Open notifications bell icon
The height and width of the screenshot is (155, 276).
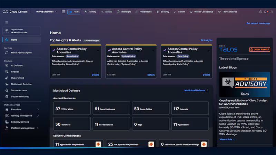265,12
